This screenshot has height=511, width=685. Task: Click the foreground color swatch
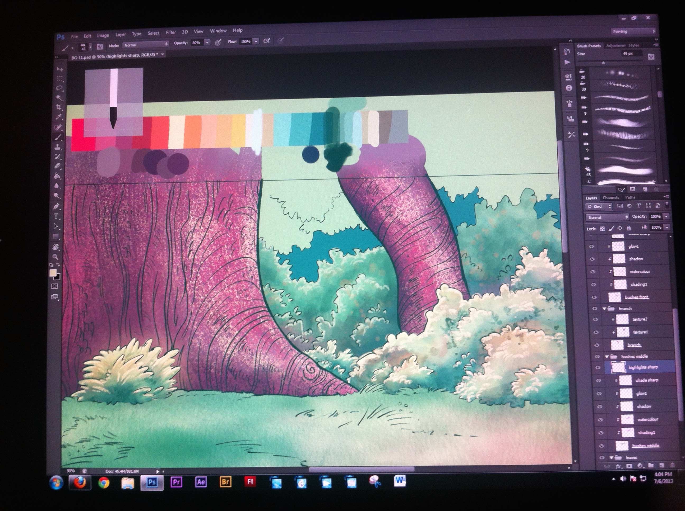(53, 273)
